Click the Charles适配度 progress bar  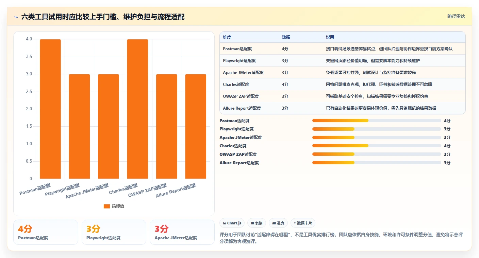[x=377, y=146]
